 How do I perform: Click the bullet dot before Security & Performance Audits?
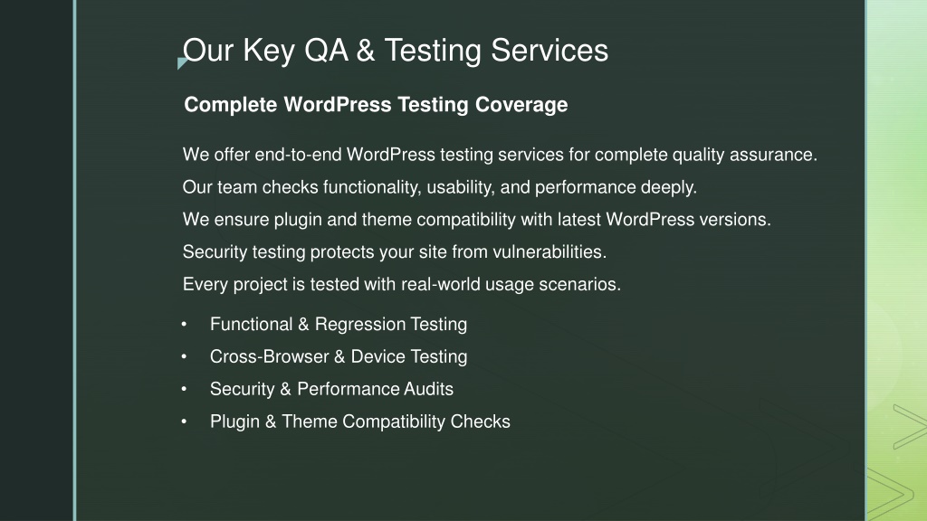click(x=184, y=389)
